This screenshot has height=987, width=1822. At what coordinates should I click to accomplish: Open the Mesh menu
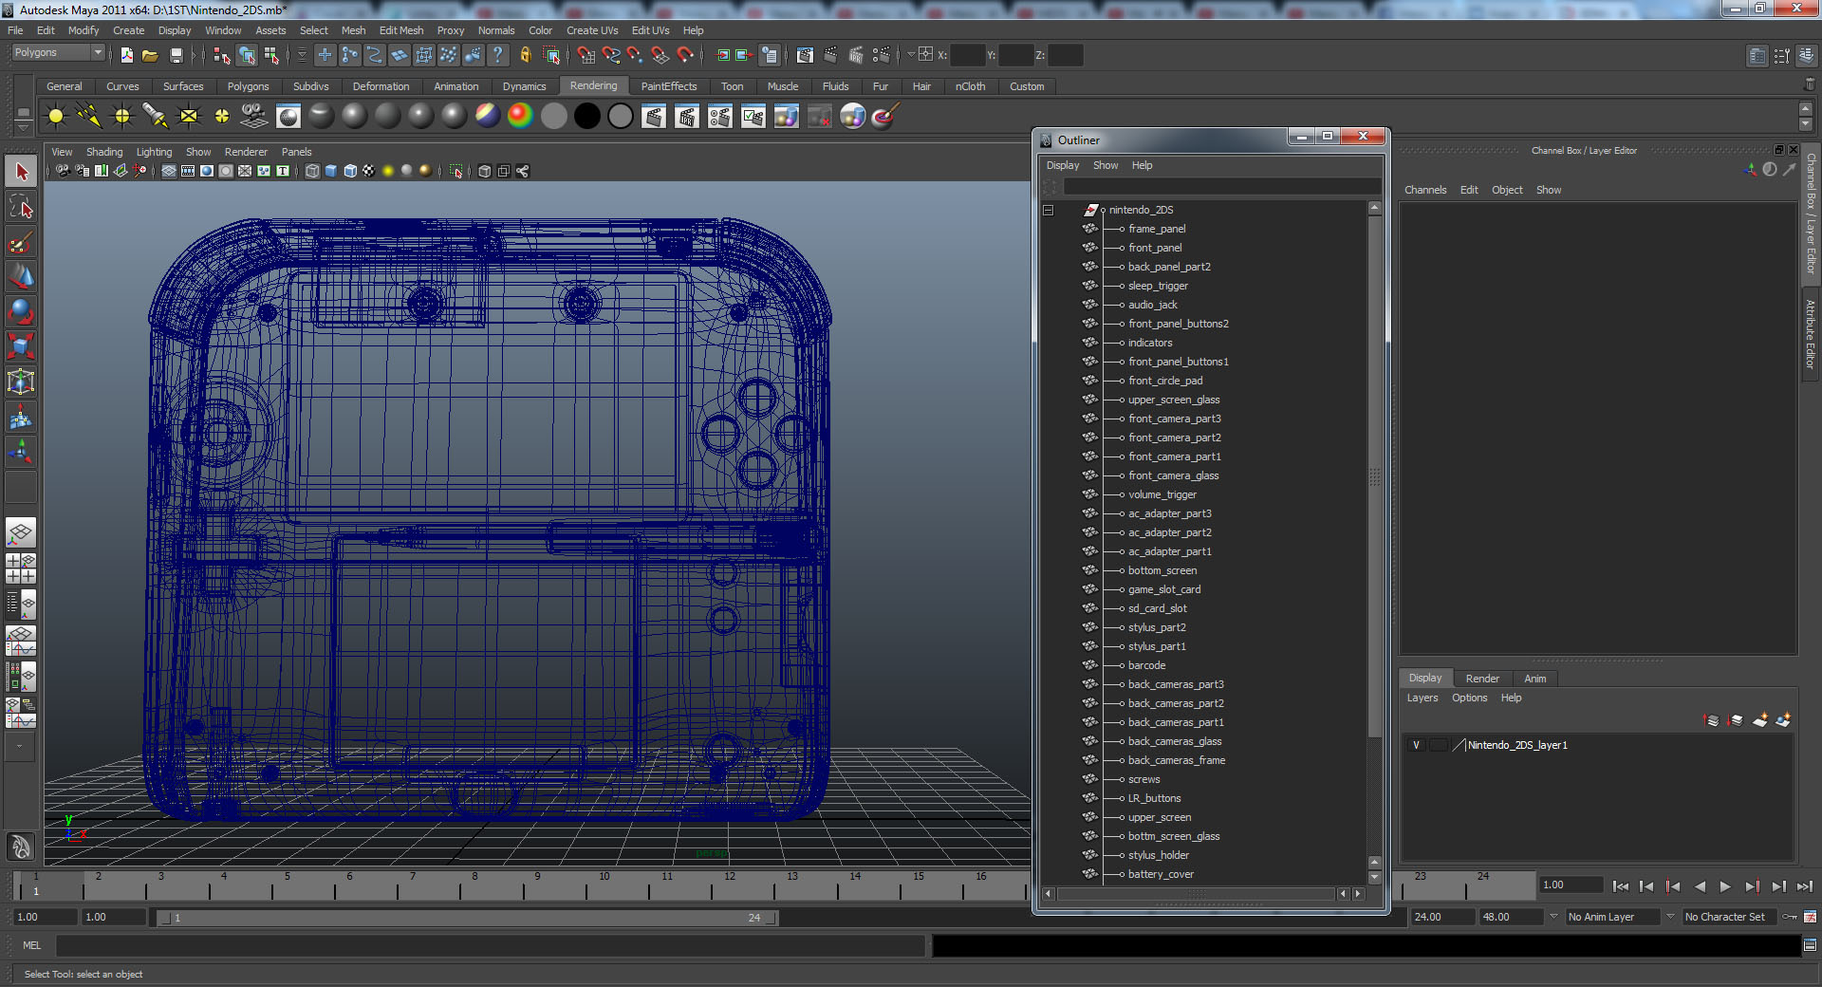click(353, 30)
